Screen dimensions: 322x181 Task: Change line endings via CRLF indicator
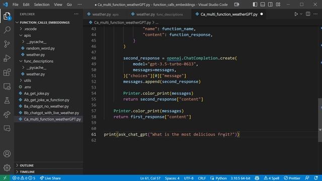tap(202, 178)
